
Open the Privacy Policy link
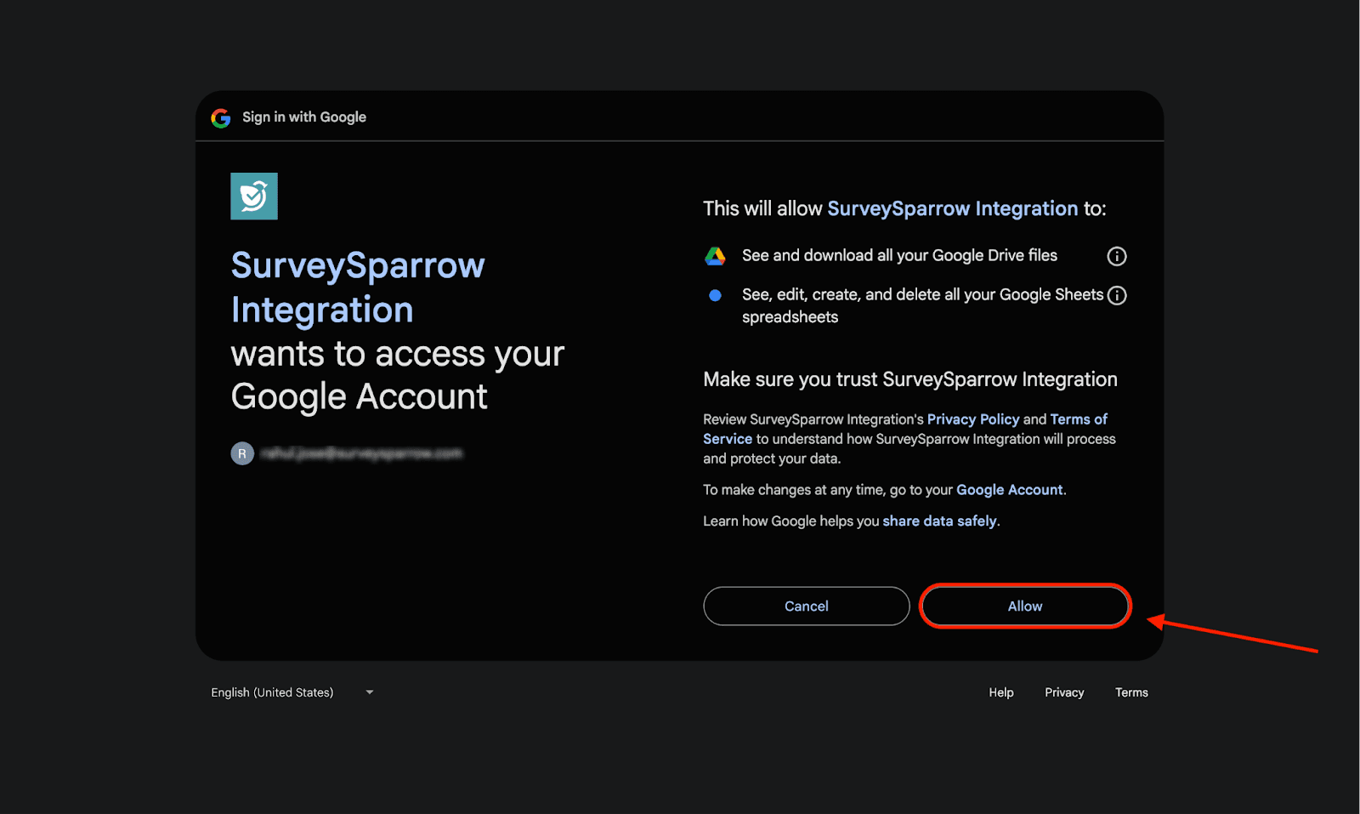click(972, 419)
